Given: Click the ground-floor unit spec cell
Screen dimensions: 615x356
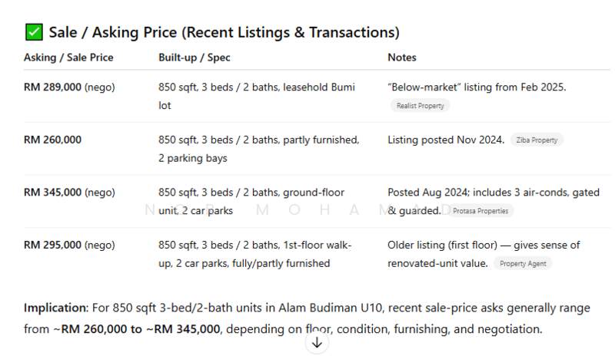Looking at the screenshot, I should pyautogui.click(x=251, y=201).
